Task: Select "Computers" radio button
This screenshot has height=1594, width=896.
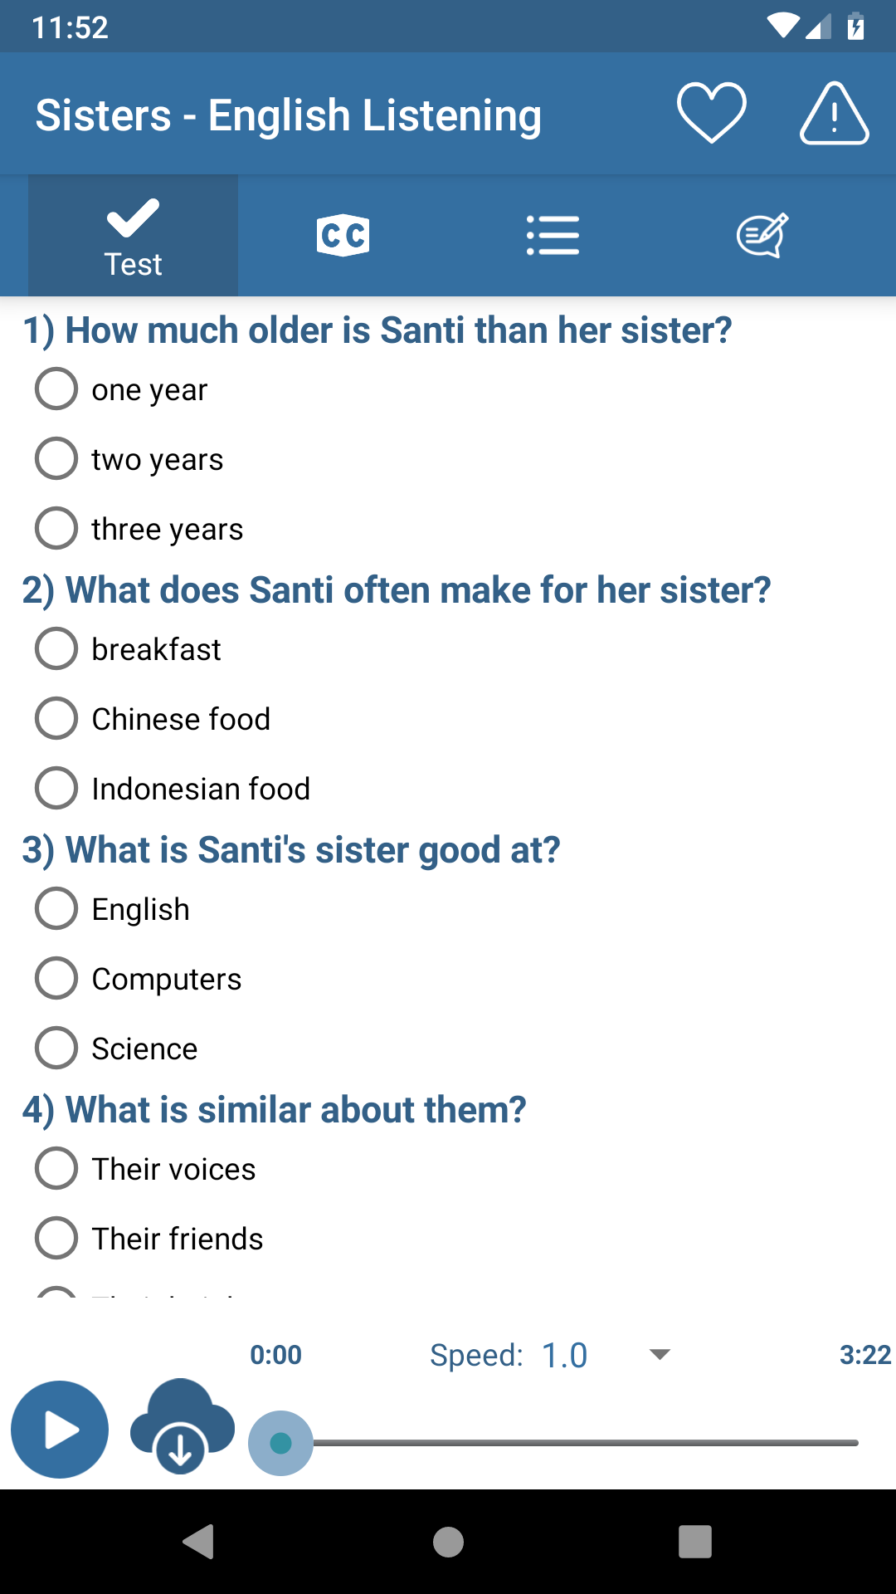Action: (x=56, y=978)
